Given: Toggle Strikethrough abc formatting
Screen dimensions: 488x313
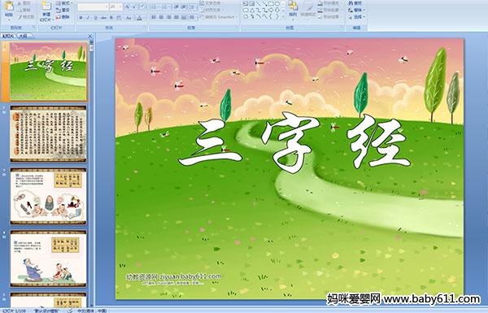Looking at the screenshot, I should (103, 18).
